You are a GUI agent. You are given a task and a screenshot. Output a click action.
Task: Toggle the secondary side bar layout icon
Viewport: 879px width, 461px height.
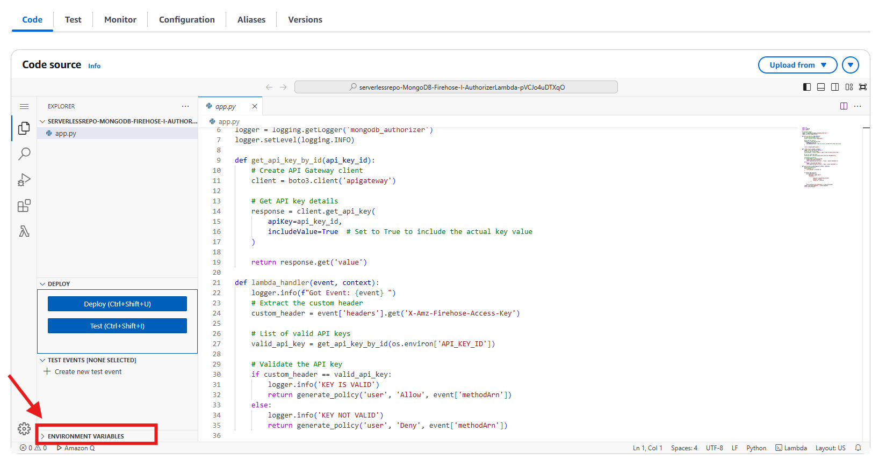pos(835,87)
